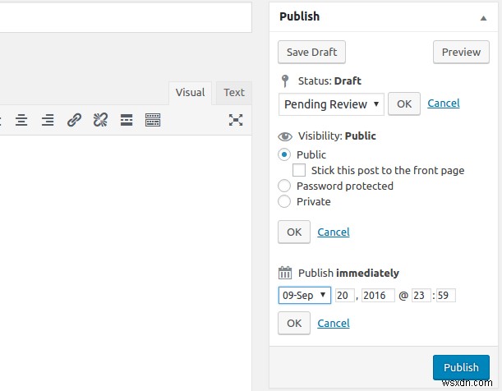
Task: Check Stick this post to front page
Action: coord(299,170)
